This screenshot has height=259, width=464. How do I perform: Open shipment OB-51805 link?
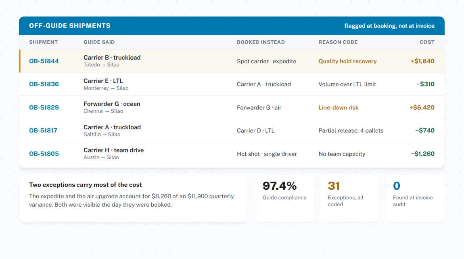pyautogui.click(x=44, y=154)
